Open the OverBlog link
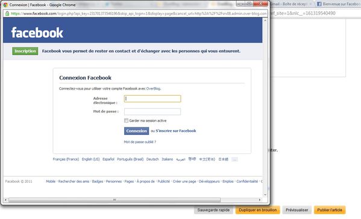Viewport: 361px width, 219px height. click(153, 88)
